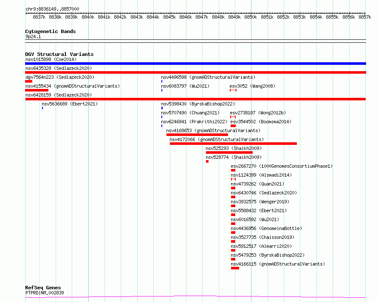Click the 8855k ruler position
Screen dimensions: 378x302
pos(332,17)
